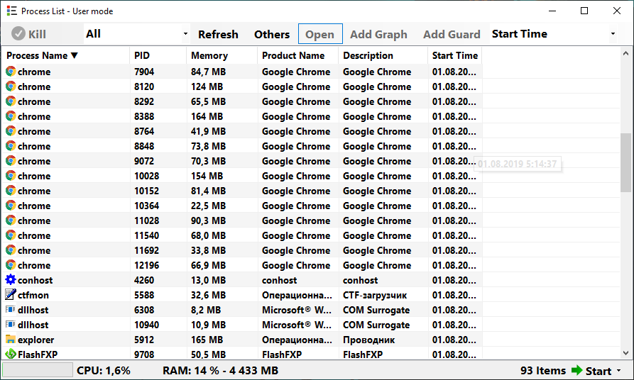Click the scrollbar down arrow
Image resolution: width=634 pixels, height=380 pixels.
625,353
